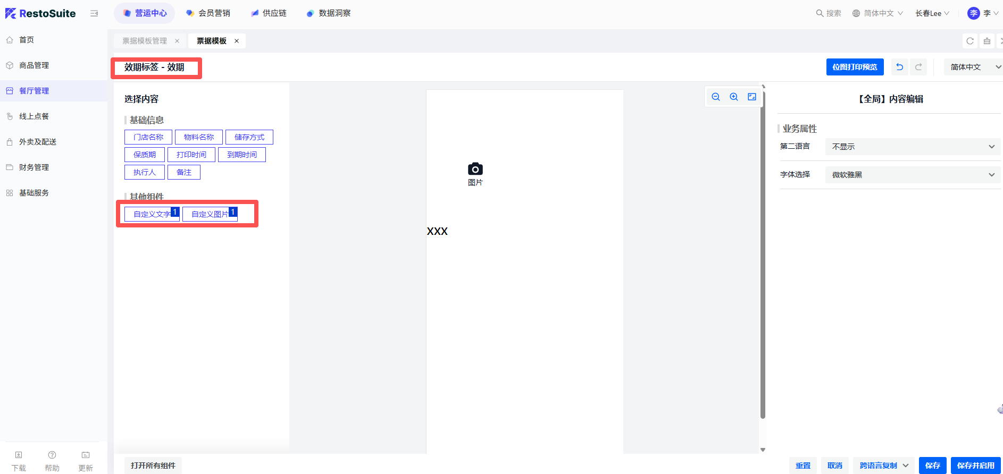The height and width of the screenshot is (474, 1003).
Task: Switch to the 票据模板管理 tab
Action: [145, 41]
